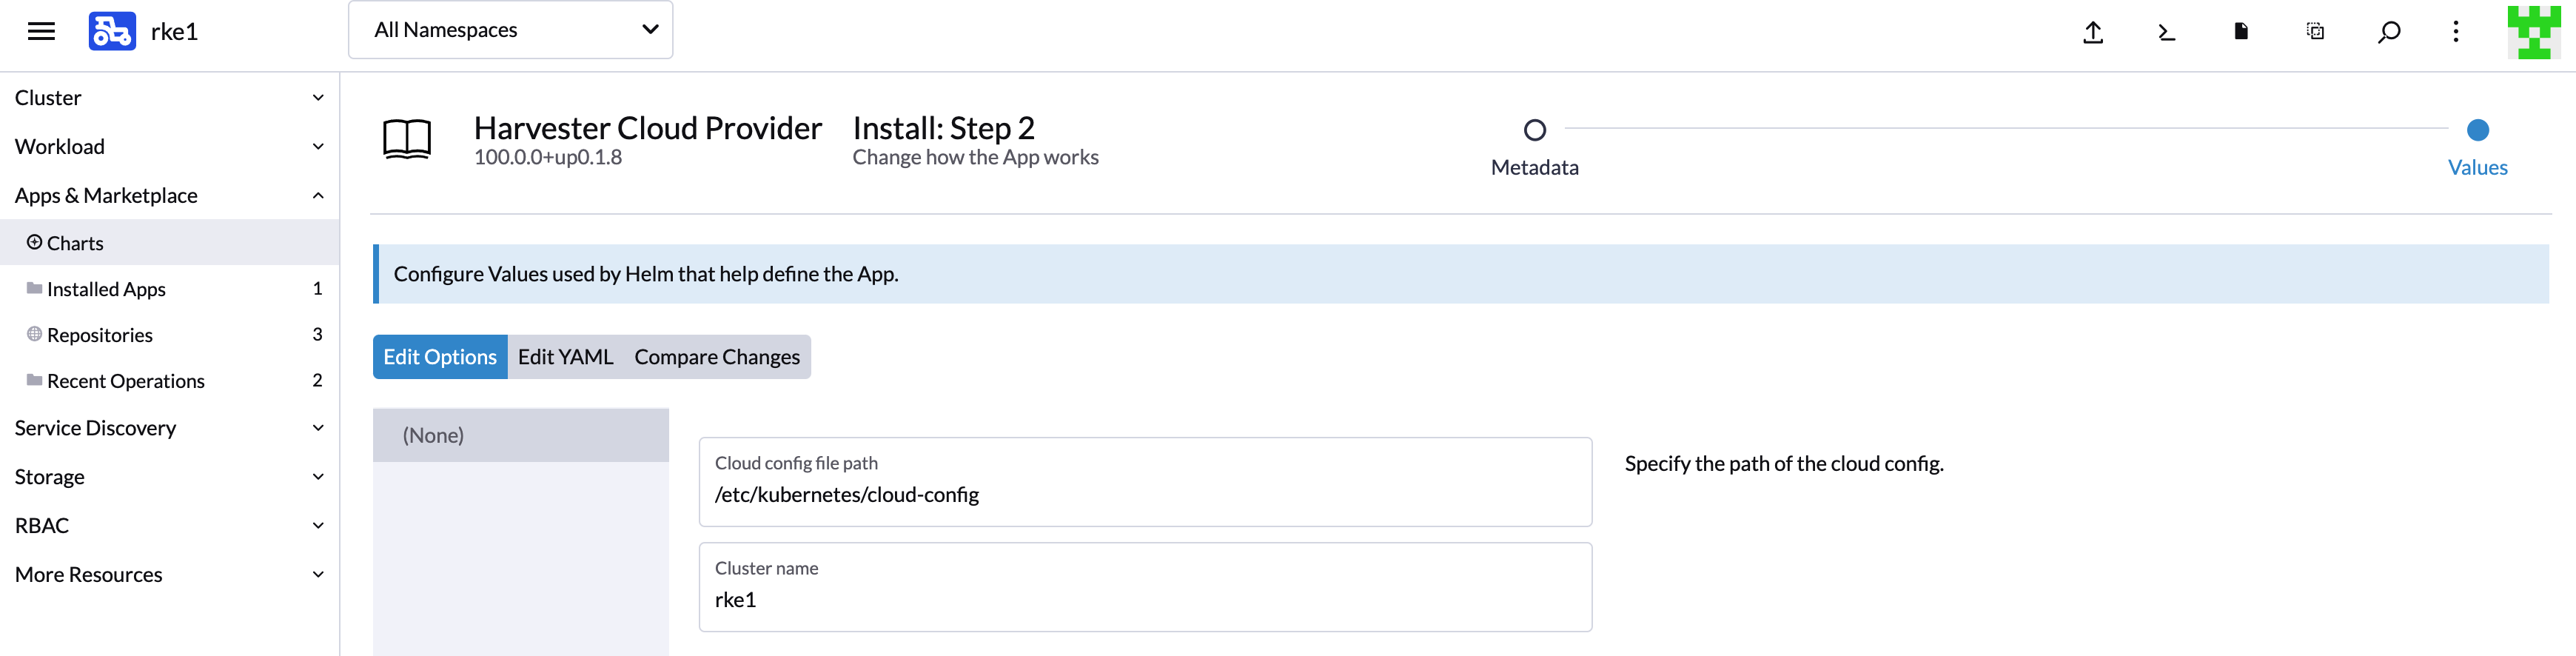Click the Metadata step circle
Screen dimensions: 2576x656
1534,130
